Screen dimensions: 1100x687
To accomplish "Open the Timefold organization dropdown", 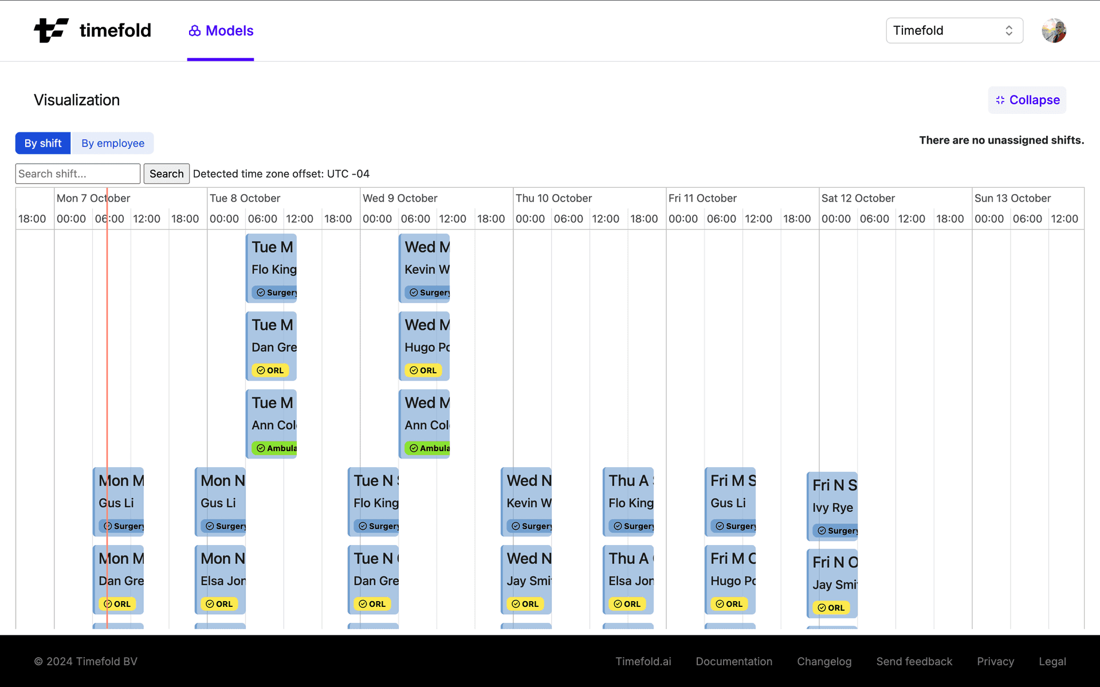I will click(x=954, y=30).
